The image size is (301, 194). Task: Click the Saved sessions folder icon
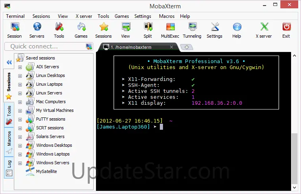[20, 58]
